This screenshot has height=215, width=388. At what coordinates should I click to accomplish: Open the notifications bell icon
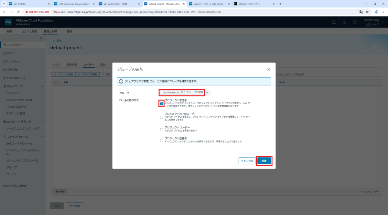[334, 22]
